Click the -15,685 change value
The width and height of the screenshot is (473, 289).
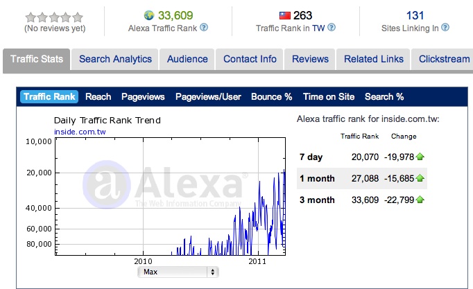[399, 178]
